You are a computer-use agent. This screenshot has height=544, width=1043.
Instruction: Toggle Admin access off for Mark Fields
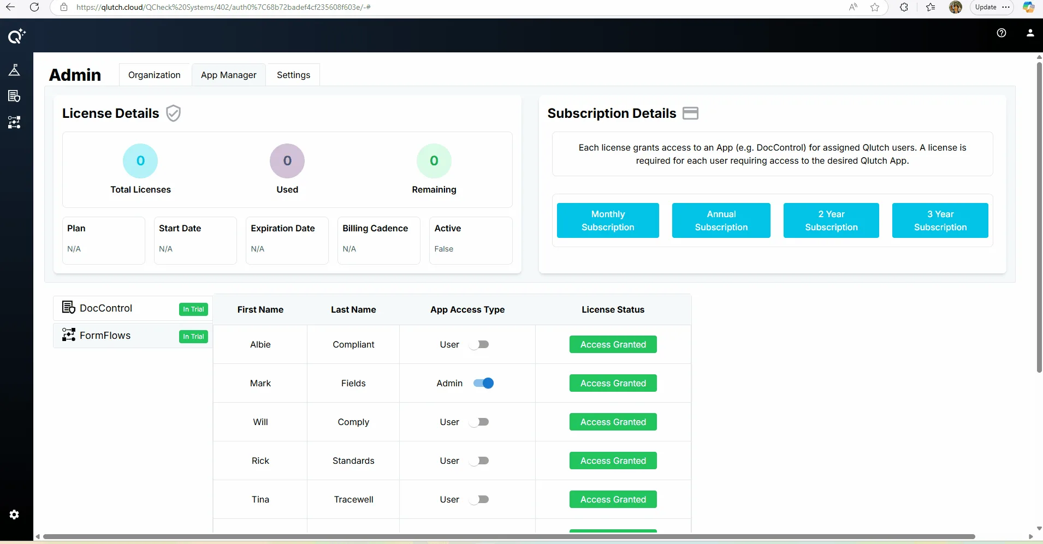point(484,383)
